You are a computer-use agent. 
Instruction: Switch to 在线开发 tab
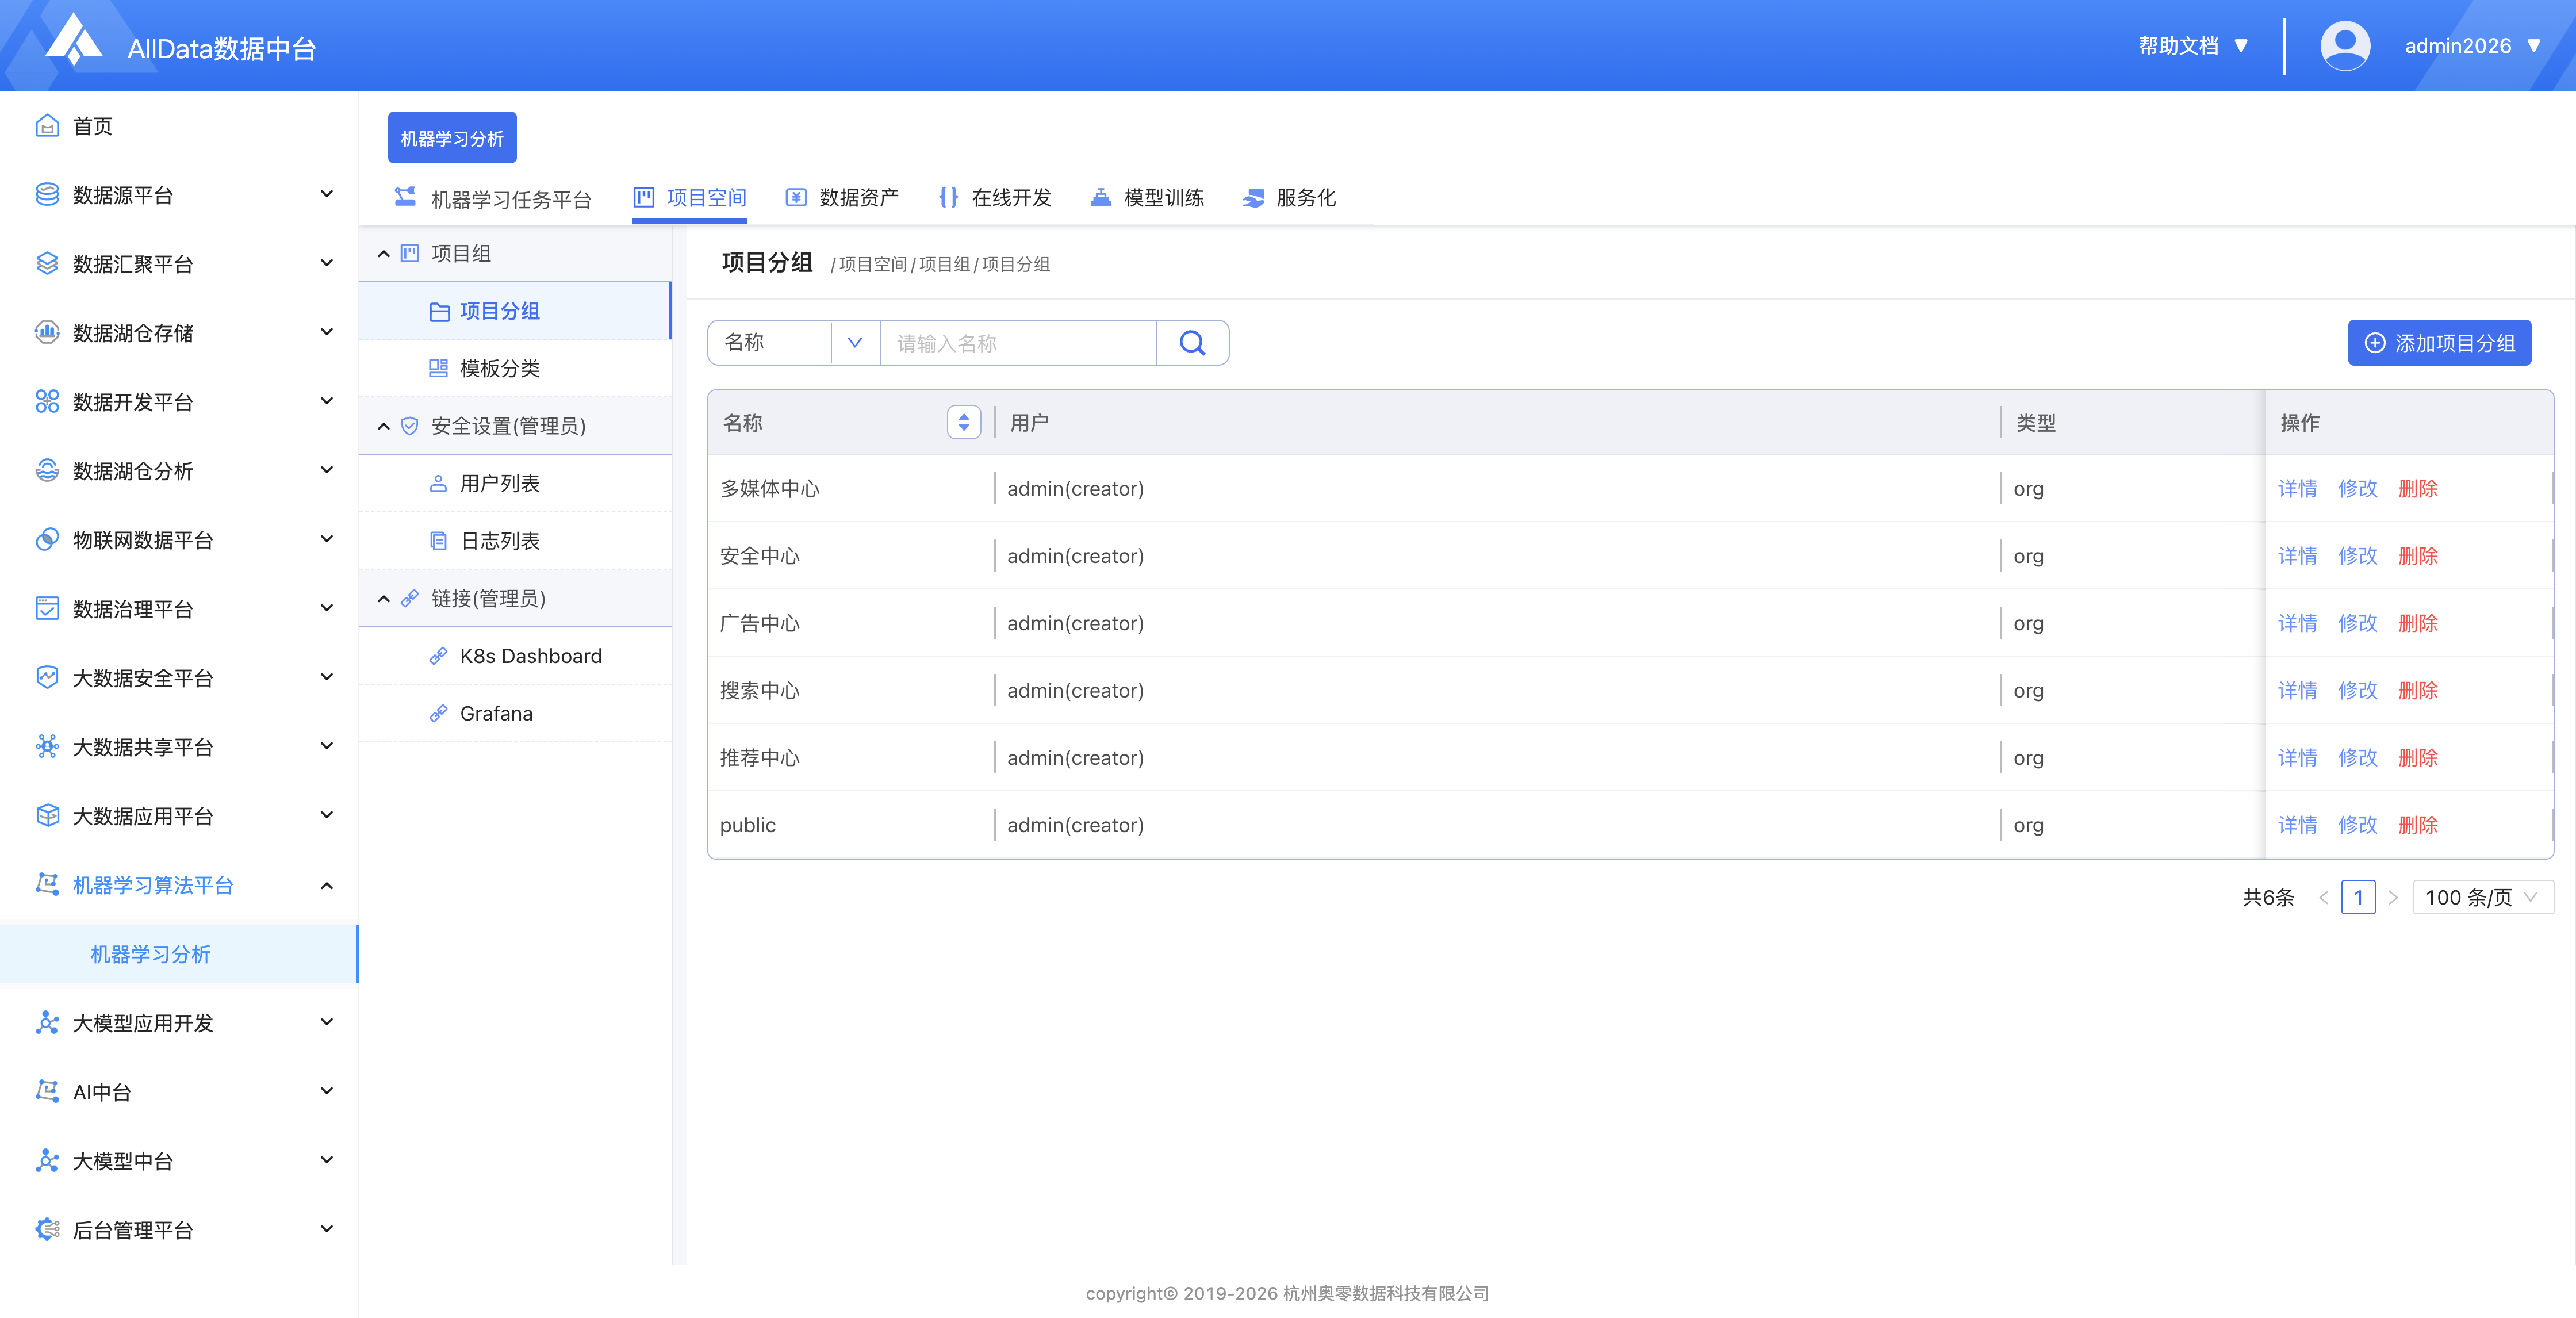coord(994,198)
